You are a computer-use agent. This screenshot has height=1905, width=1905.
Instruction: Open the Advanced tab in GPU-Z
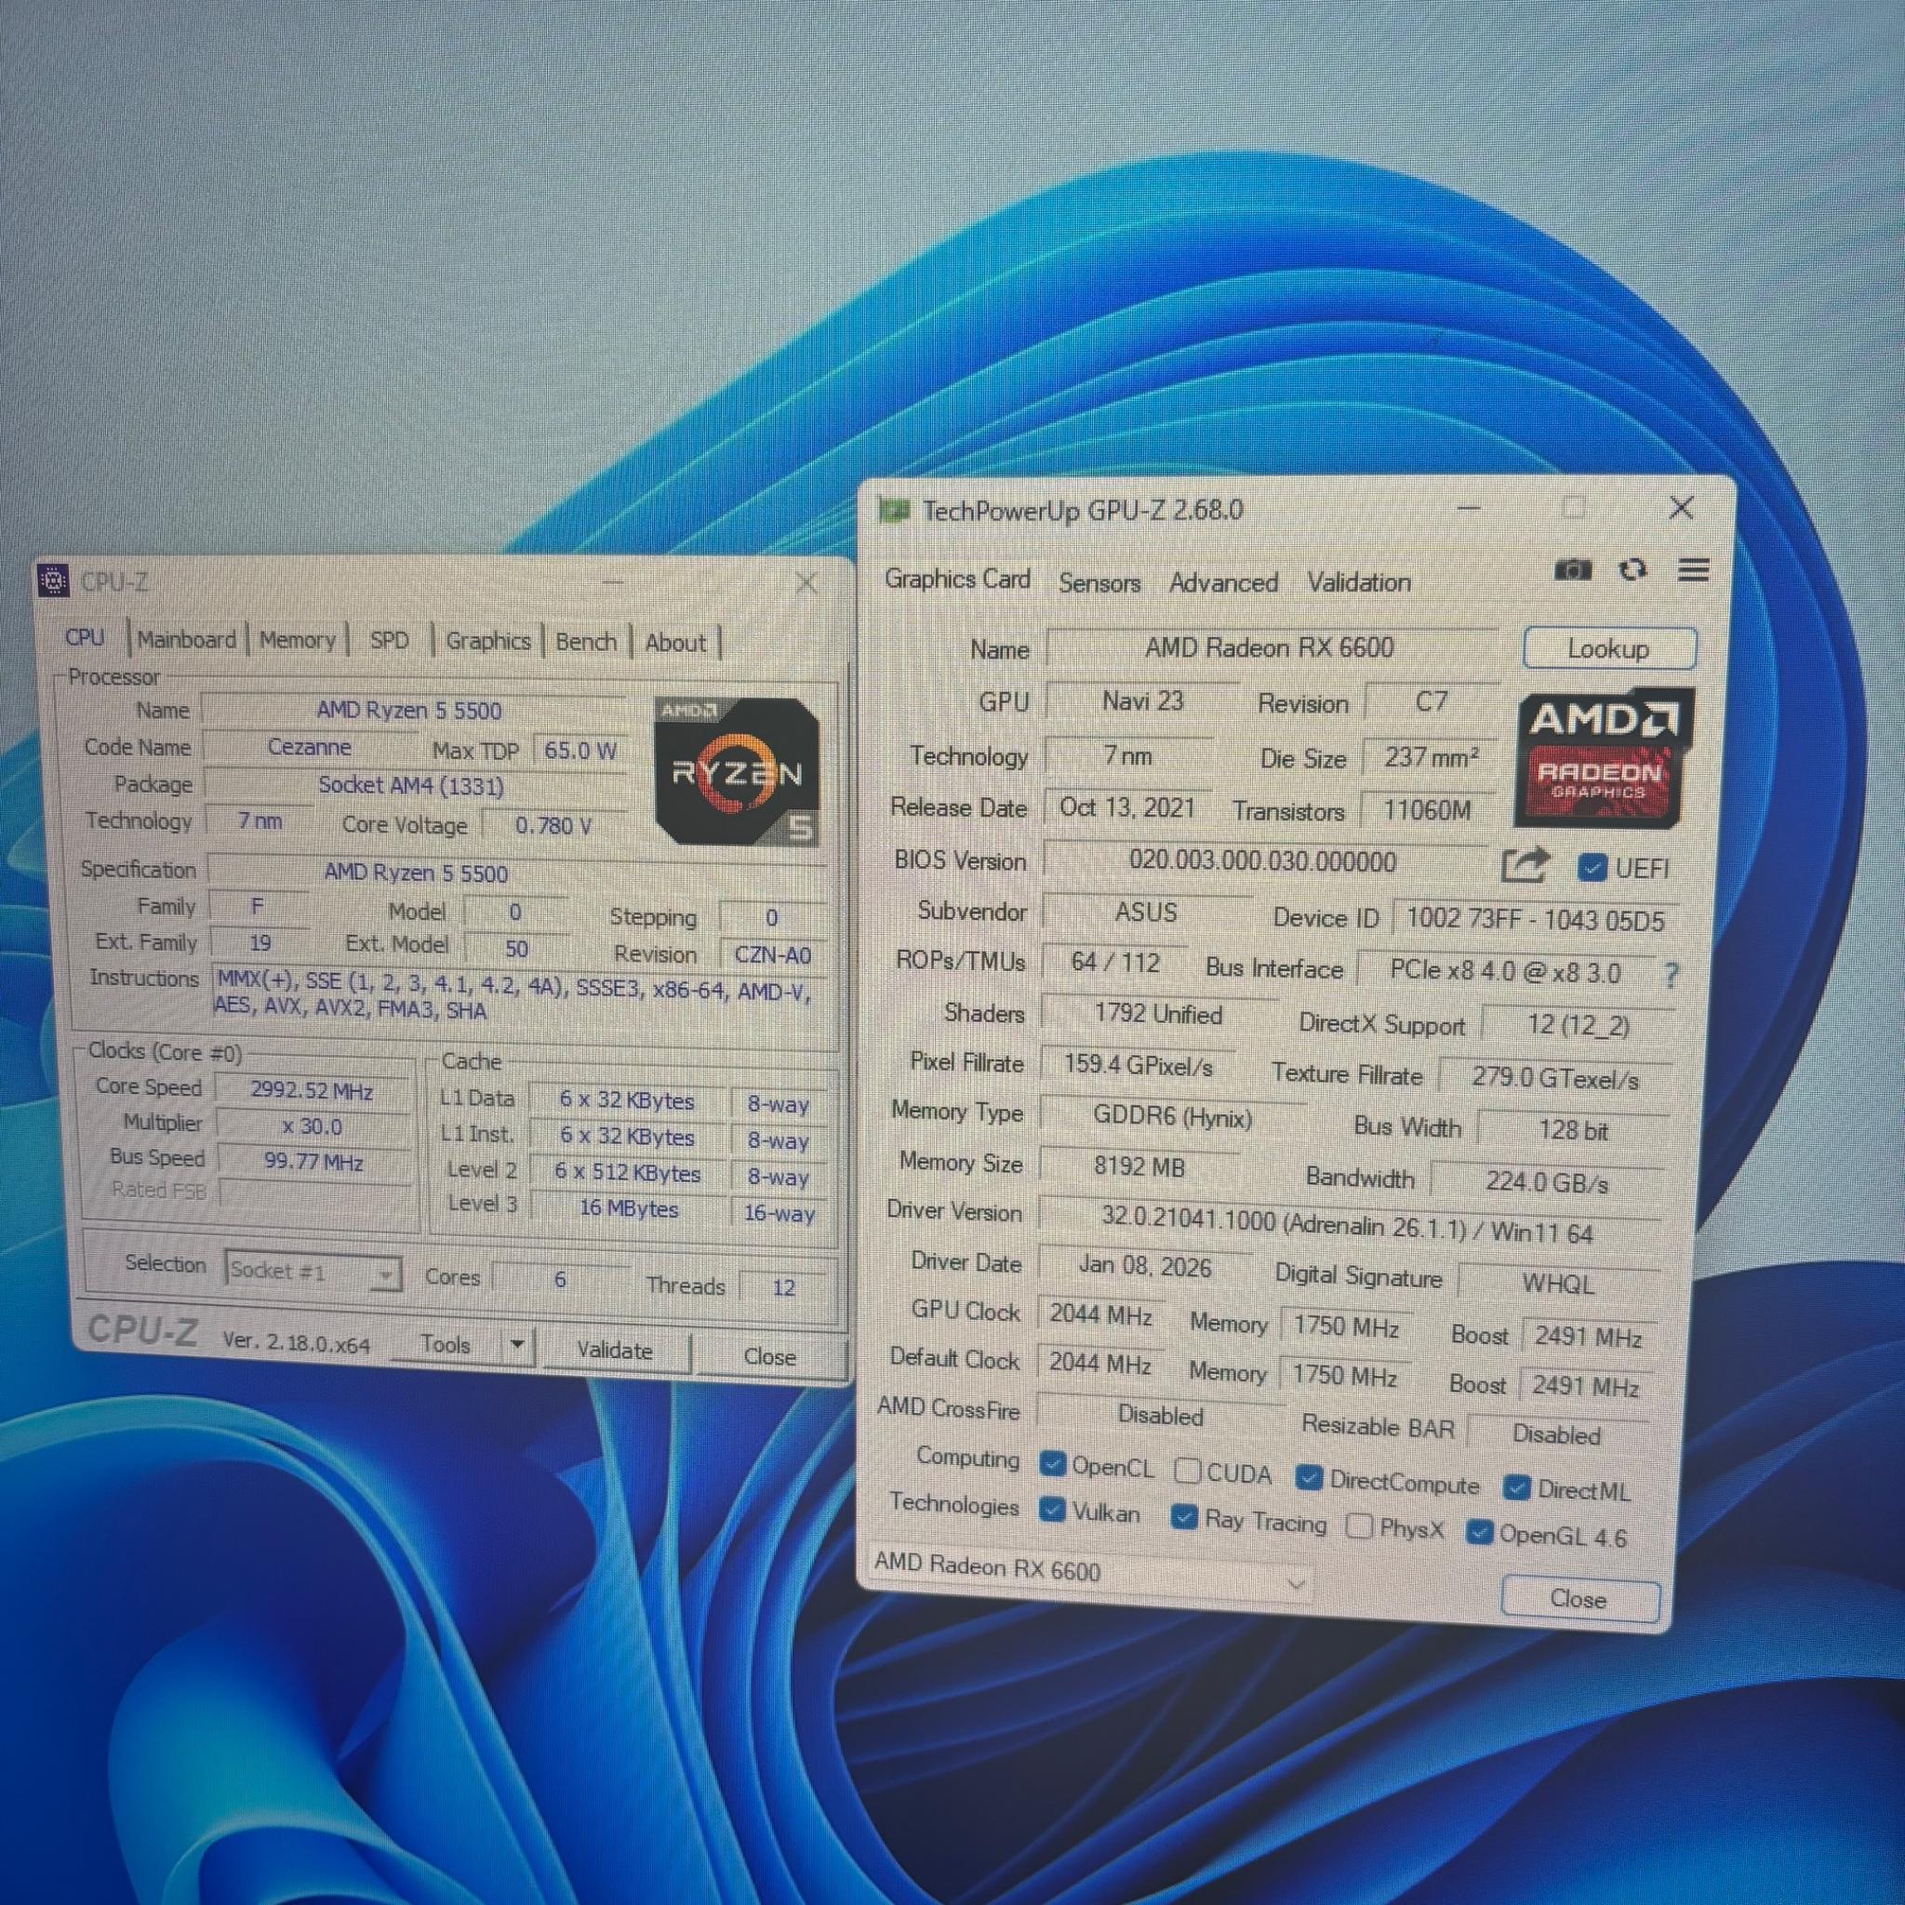tap(1224, 582)
